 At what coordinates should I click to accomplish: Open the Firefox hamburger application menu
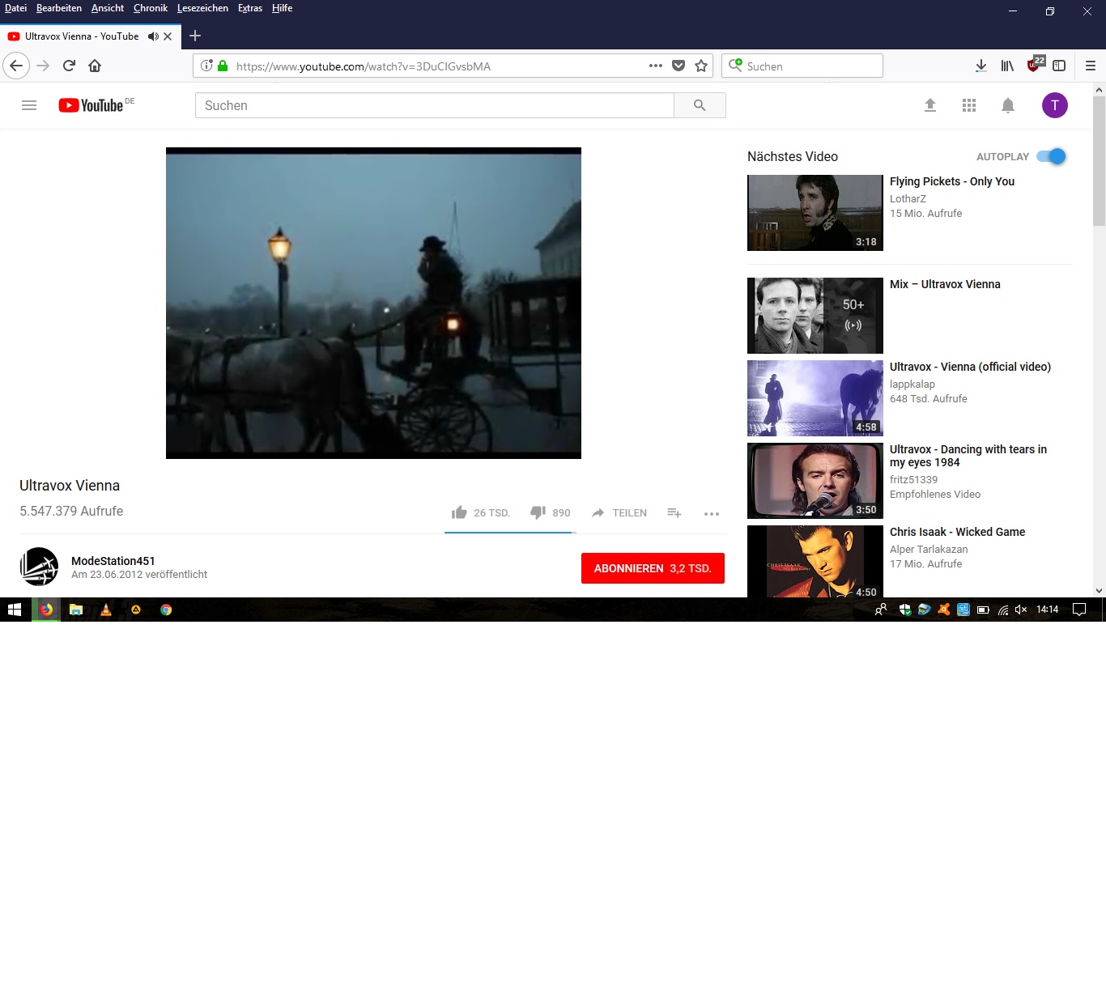click(x=1091, y=66)
